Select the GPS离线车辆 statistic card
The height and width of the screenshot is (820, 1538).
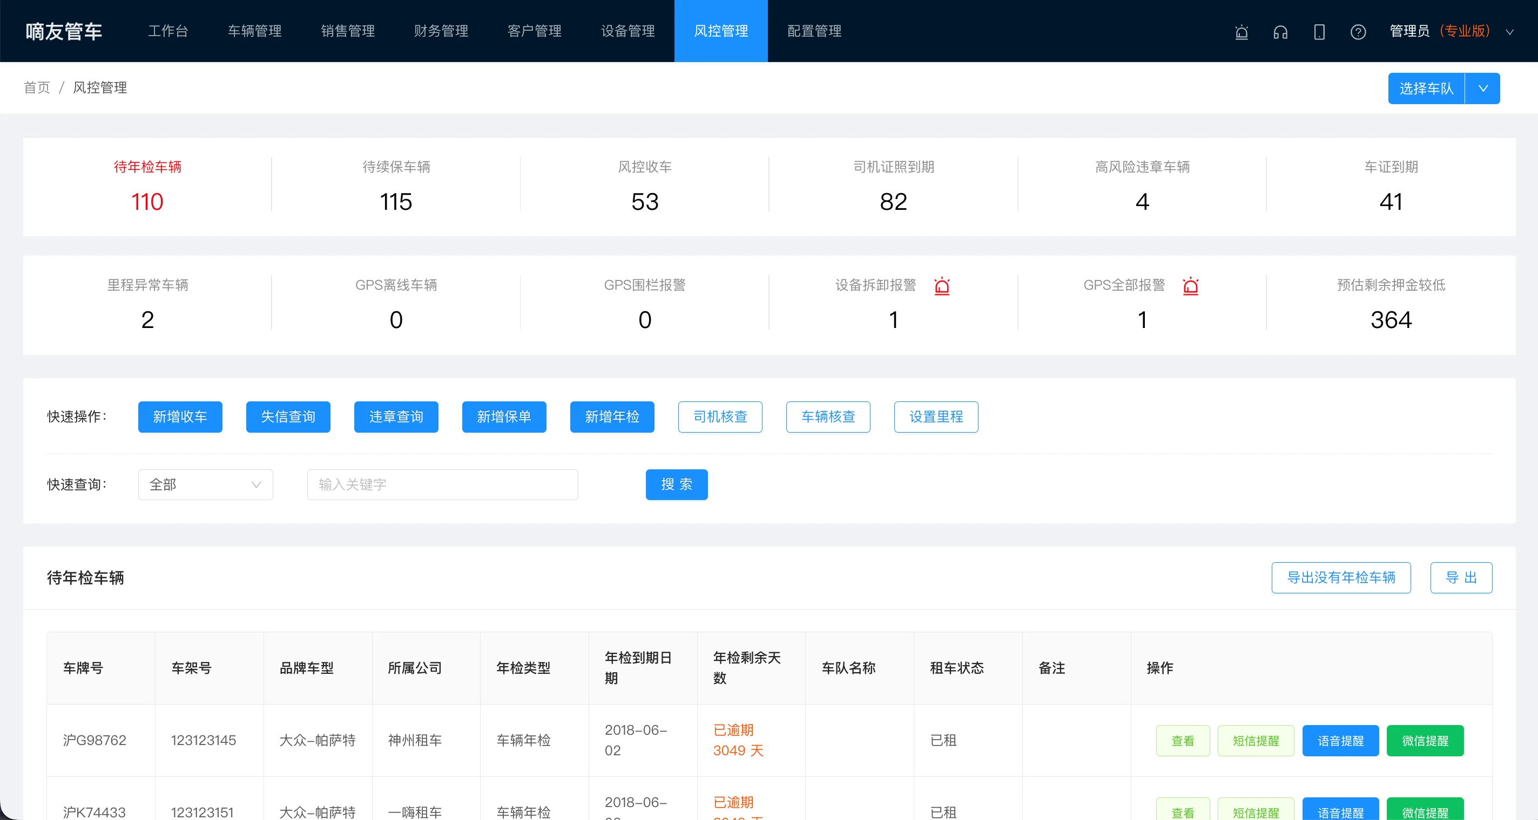(x=396, y=305)
